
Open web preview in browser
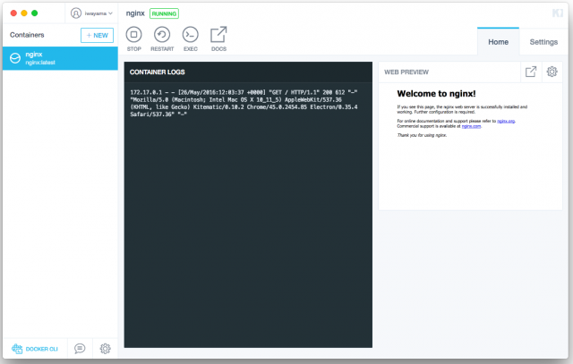[531, 72]
